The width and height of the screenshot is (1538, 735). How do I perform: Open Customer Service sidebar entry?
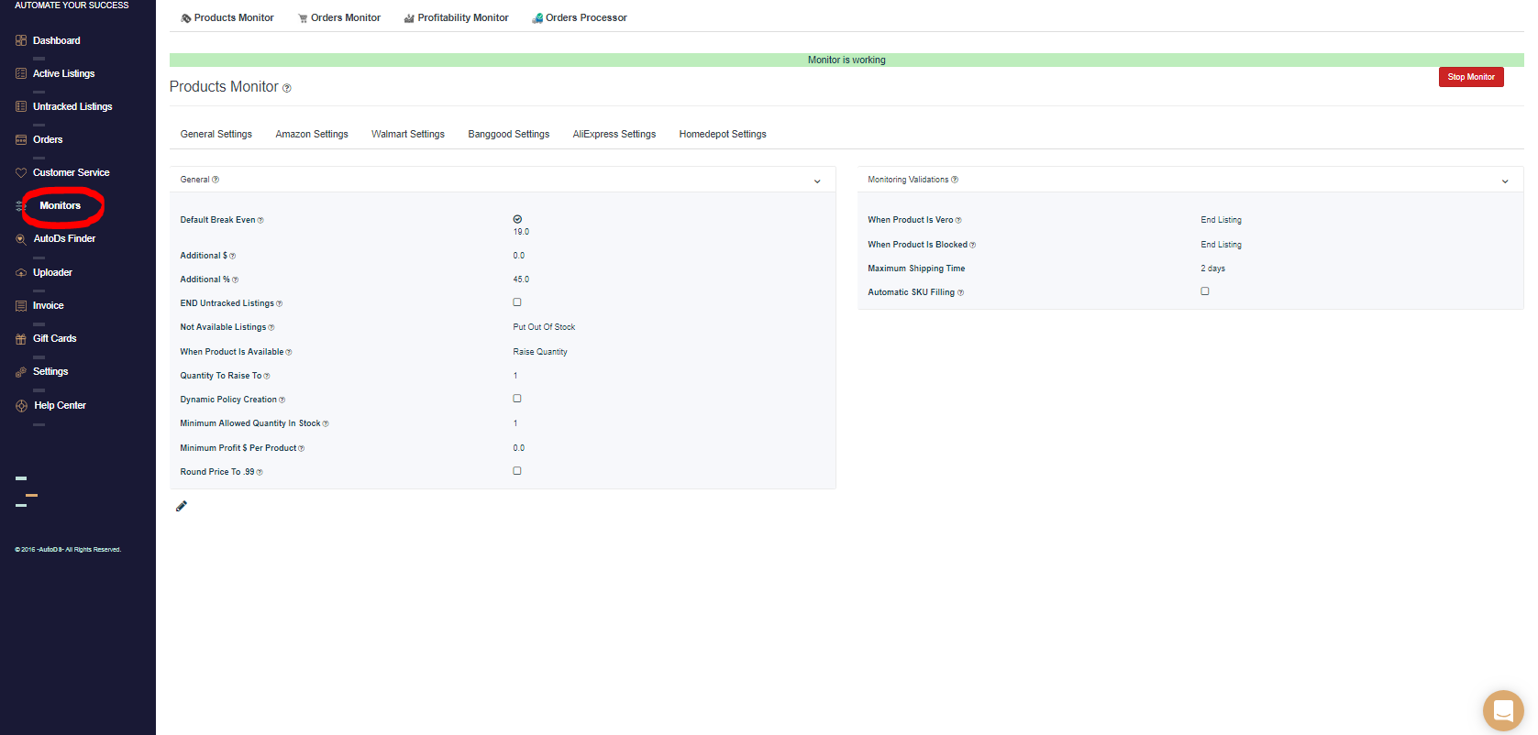point(71,172)
